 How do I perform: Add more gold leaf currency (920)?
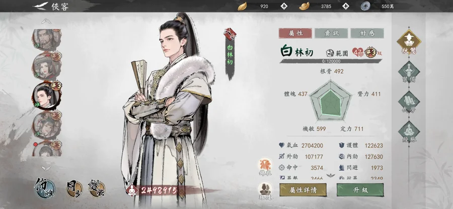coord(284,6)
